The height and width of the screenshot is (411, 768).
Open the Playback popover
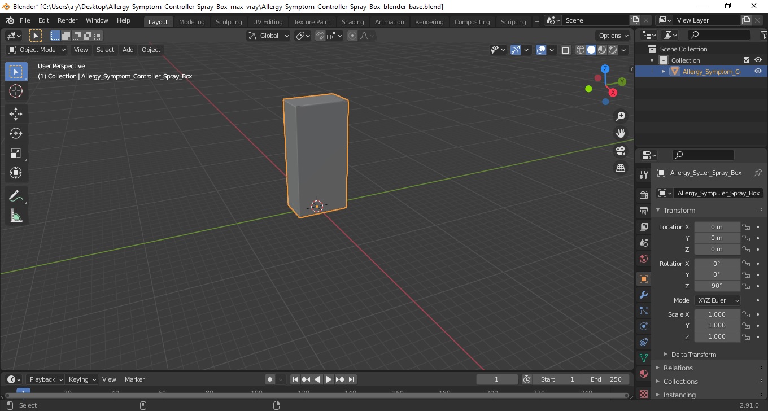point(46,379)
